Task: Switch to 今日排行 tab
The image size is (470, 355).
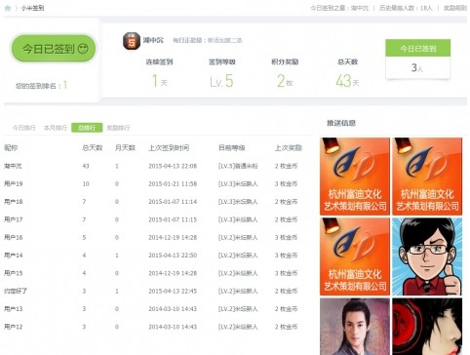Action: (23, 128)
